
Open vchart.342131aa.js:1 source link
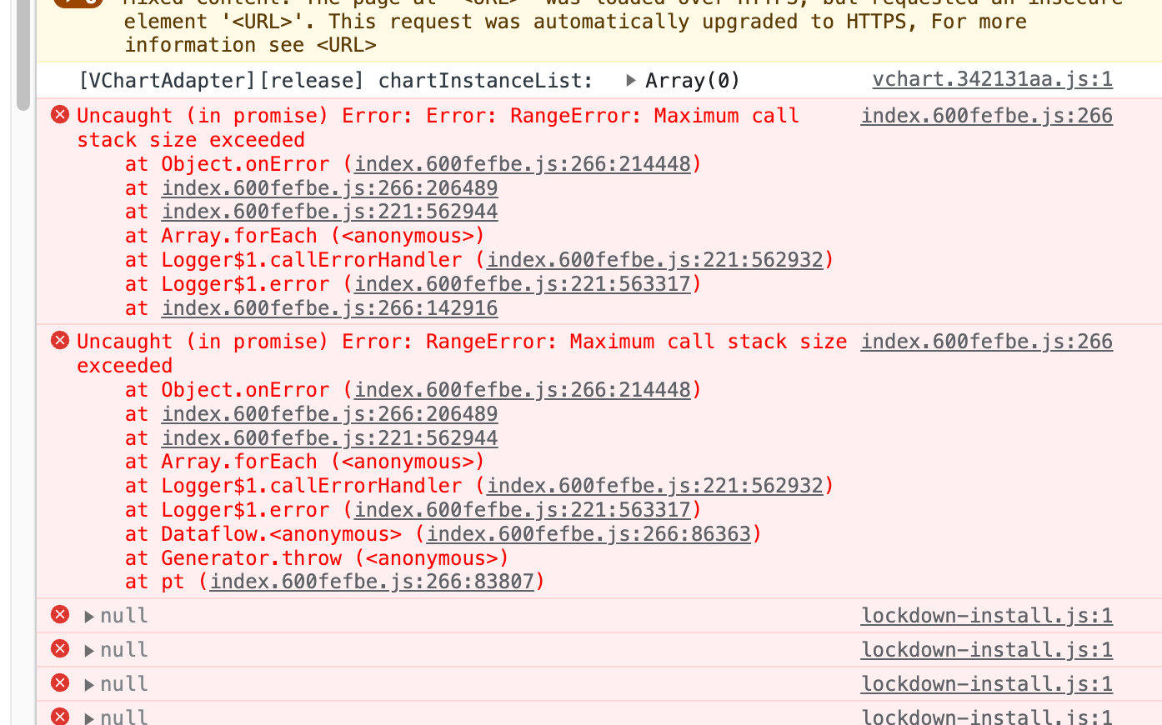coord(992,79)
